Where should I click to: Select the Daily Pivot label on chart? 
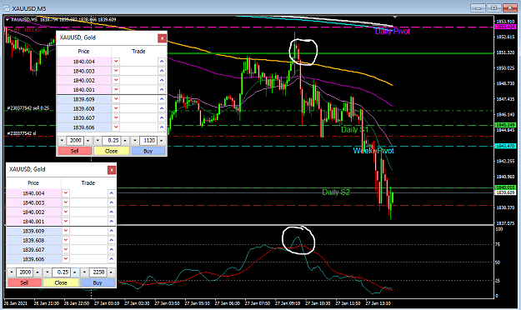393,32
